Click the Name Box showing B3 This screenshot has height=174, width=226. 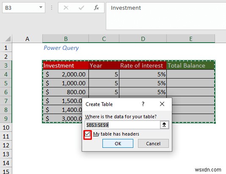pos(20,8)
